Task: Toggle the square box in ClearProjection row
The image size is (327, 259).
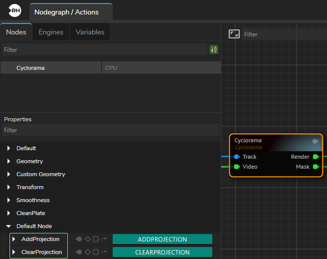Action: point(96,252)
